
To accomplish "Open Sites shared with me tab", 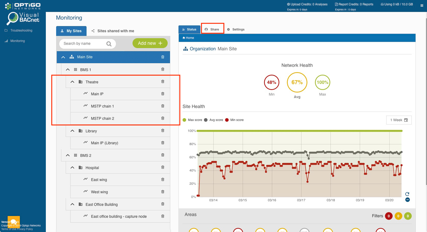I will tap(113, 31).
